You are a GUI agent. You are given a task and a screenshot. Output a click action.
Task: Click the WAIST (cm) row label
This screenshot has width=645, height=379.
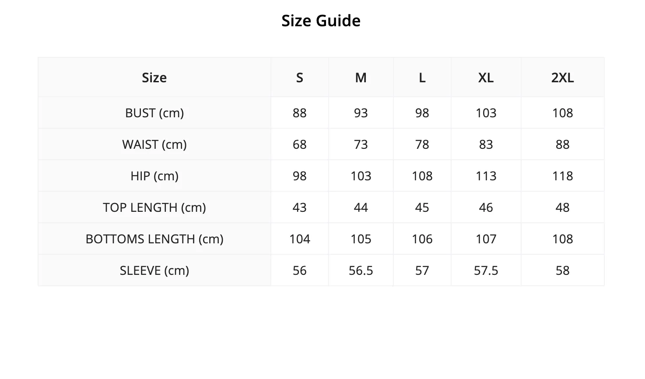click(x=154, y=144)
